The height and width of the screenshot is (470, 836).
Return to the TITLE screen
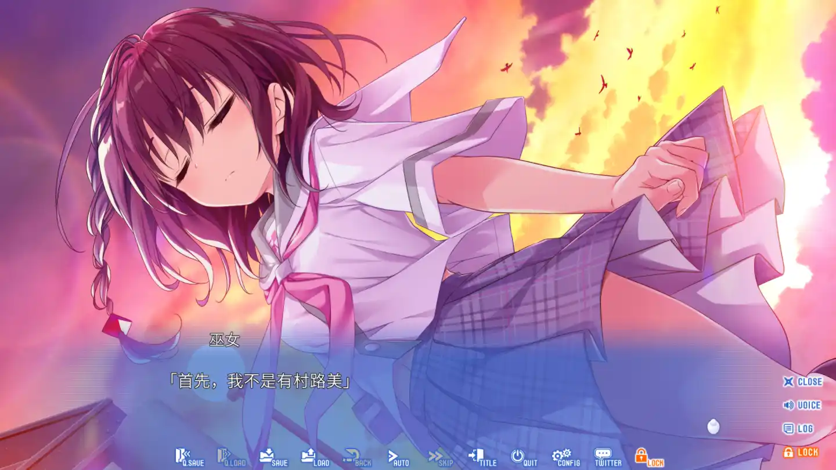point(482,457)
